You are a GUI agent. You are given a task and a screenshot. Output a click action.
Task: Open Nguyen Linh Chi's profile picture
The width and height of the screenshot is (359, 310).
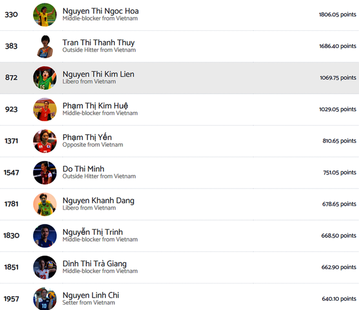pyautogui.click(x=45, y=298)
